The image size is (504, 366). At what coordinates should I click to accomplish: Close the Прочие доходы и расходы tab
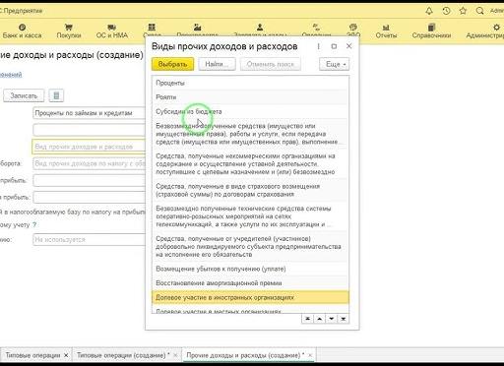click(310, 355)
